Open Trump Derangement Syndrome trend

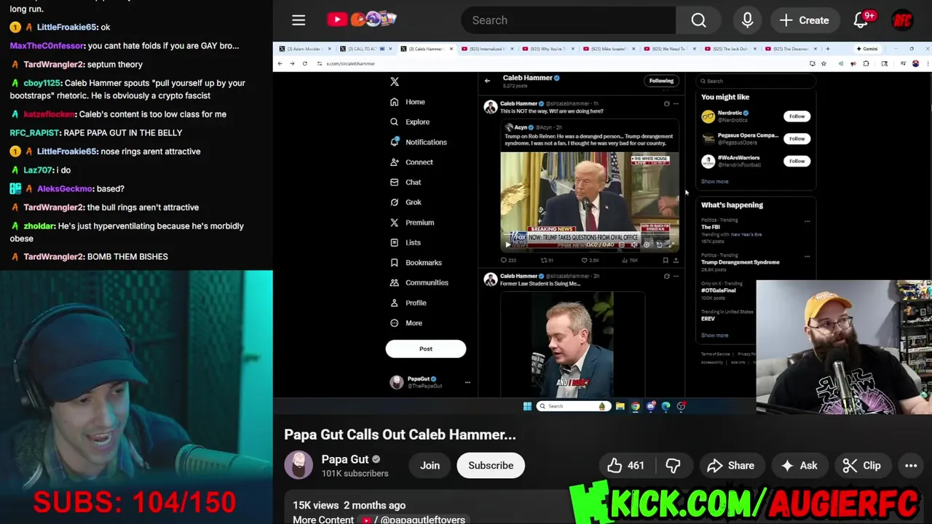[740, 262]
